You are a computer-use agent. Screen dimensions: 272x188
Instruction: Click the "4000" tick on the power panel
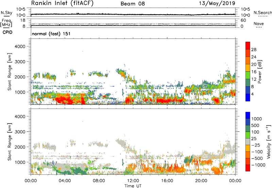pos(20,46)
